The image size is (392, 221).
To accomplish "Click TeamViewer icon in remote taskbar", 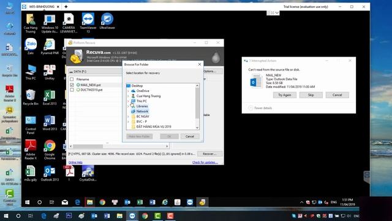I will (190, 202).
